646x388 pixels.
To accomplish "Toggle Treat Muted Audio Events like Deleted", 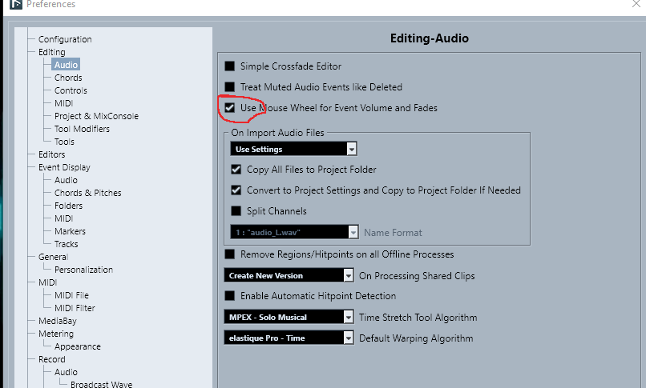I will point(230,87).
